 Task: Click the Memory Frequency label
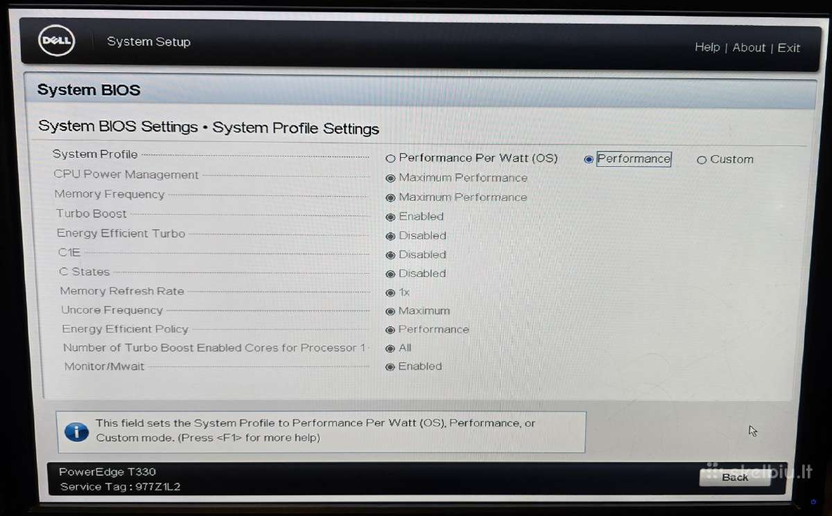click(110, 194)
